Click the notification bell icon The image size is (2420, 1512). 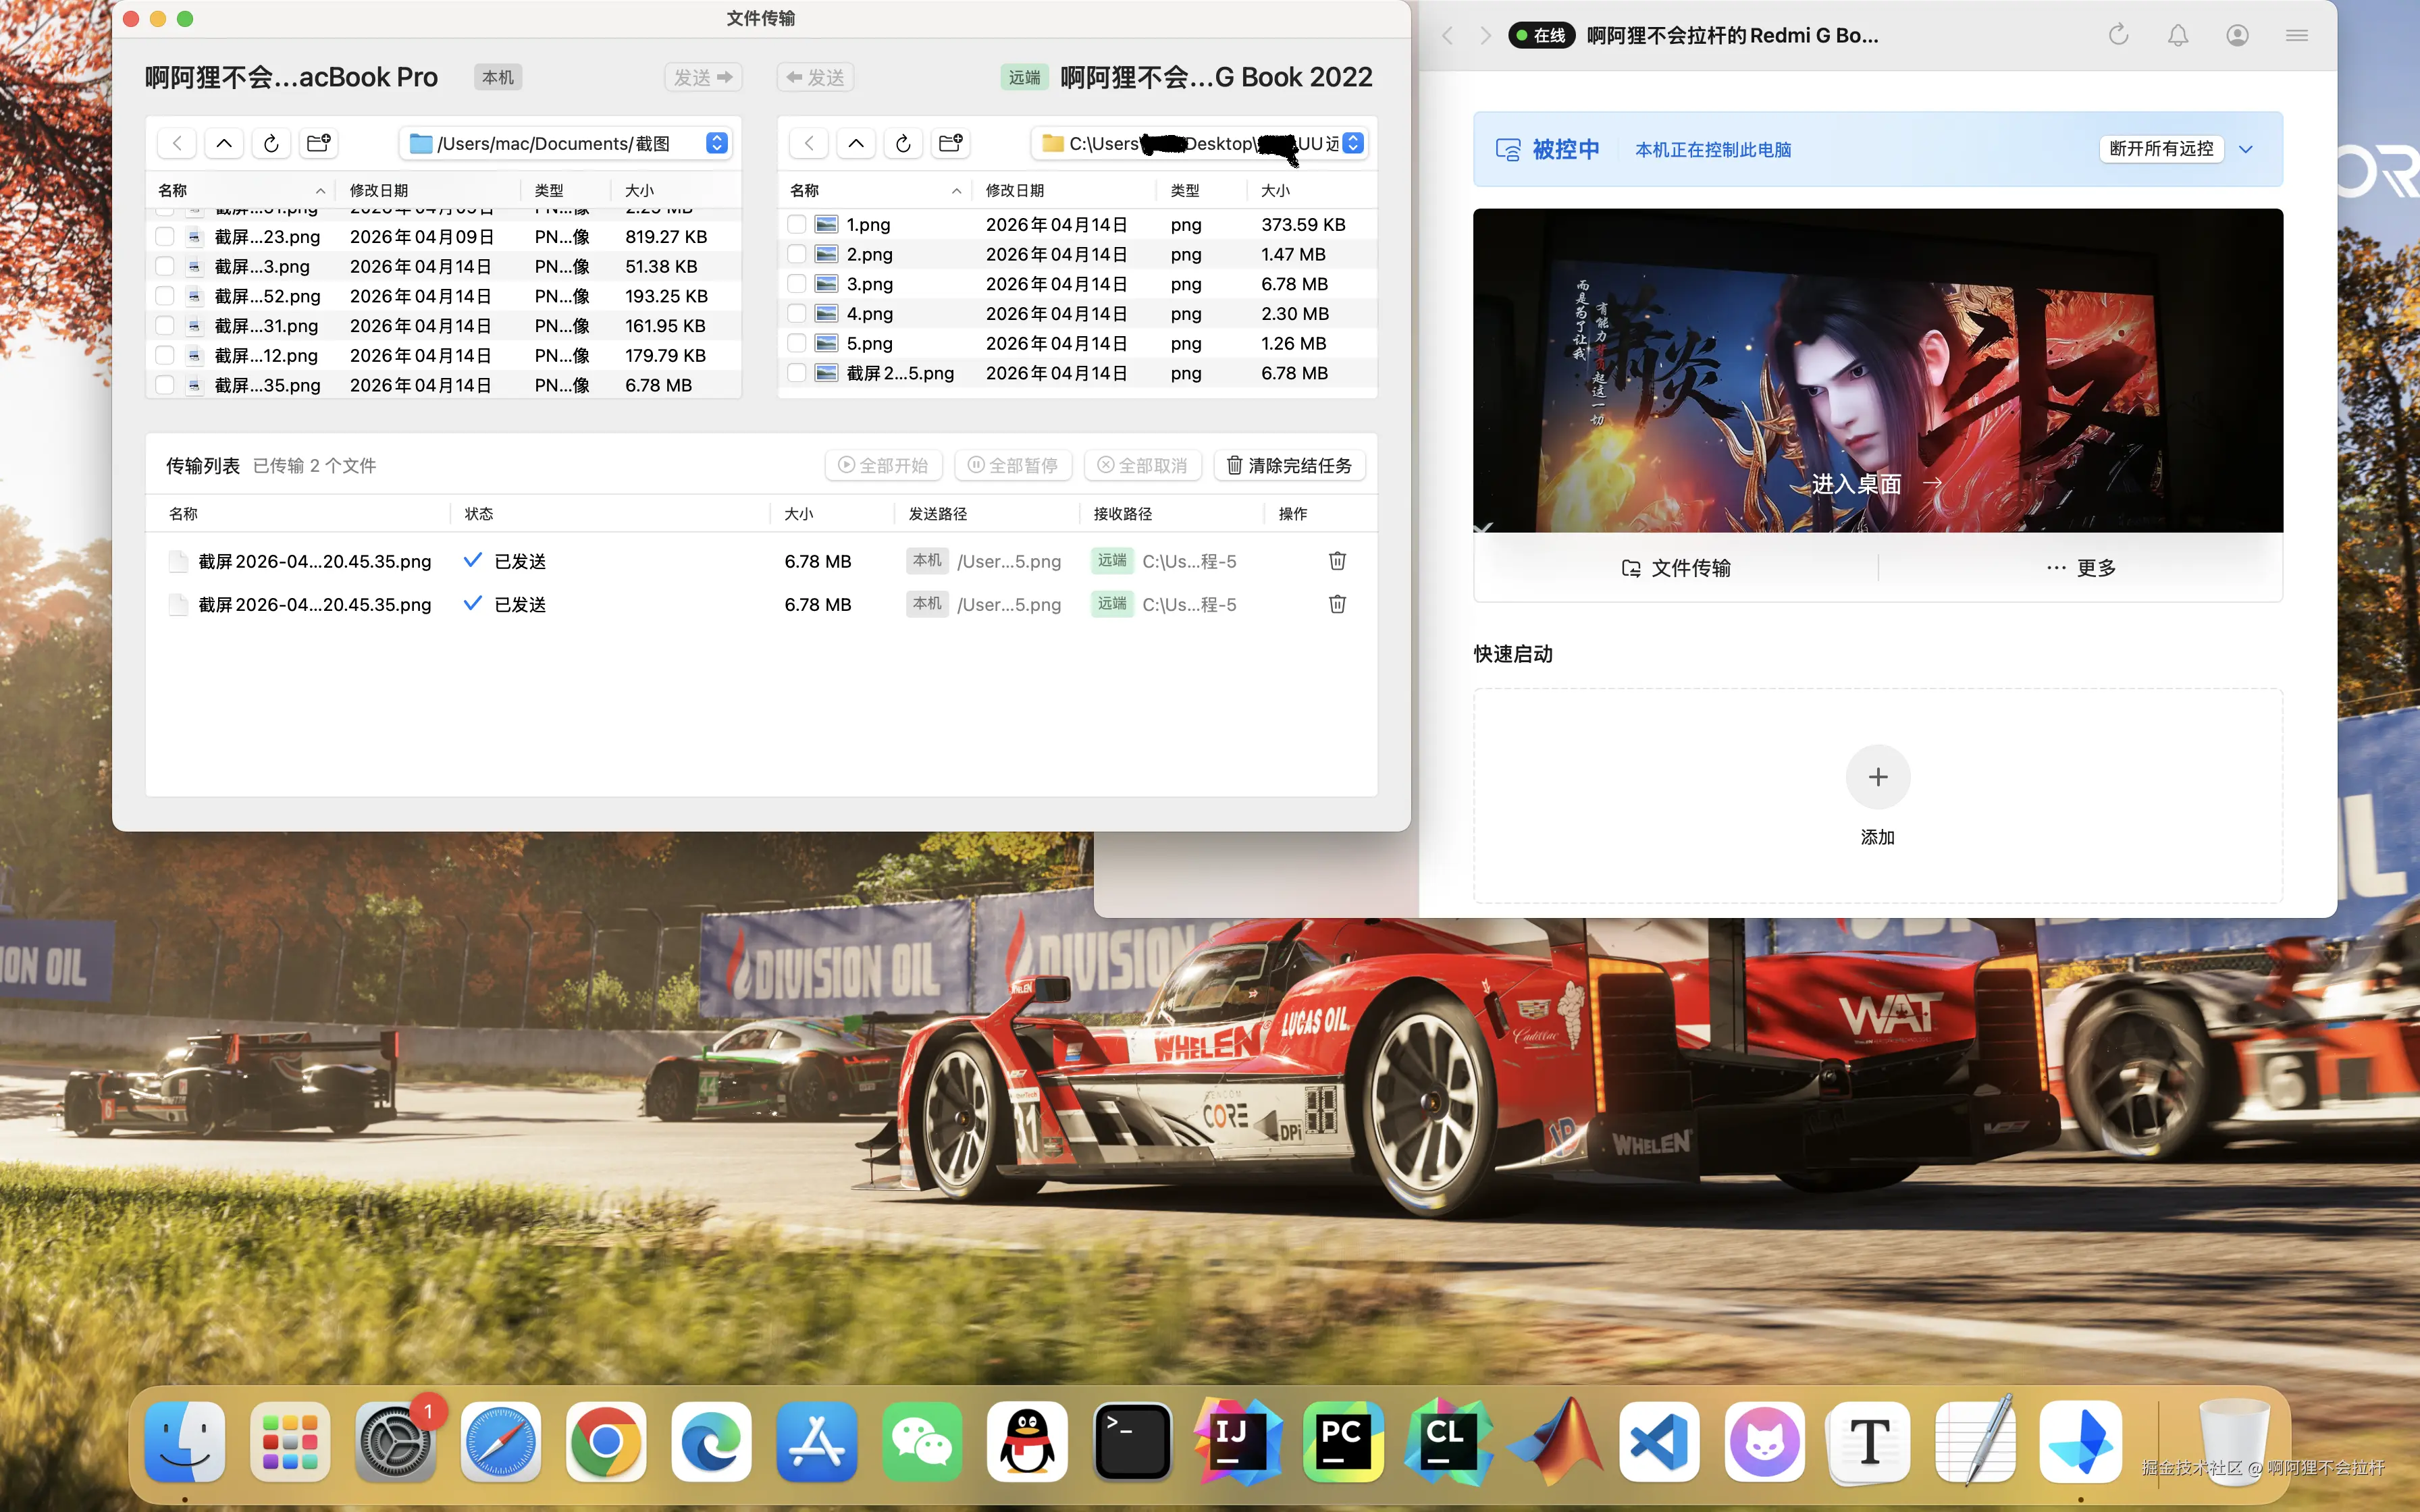pos(2177,36)
